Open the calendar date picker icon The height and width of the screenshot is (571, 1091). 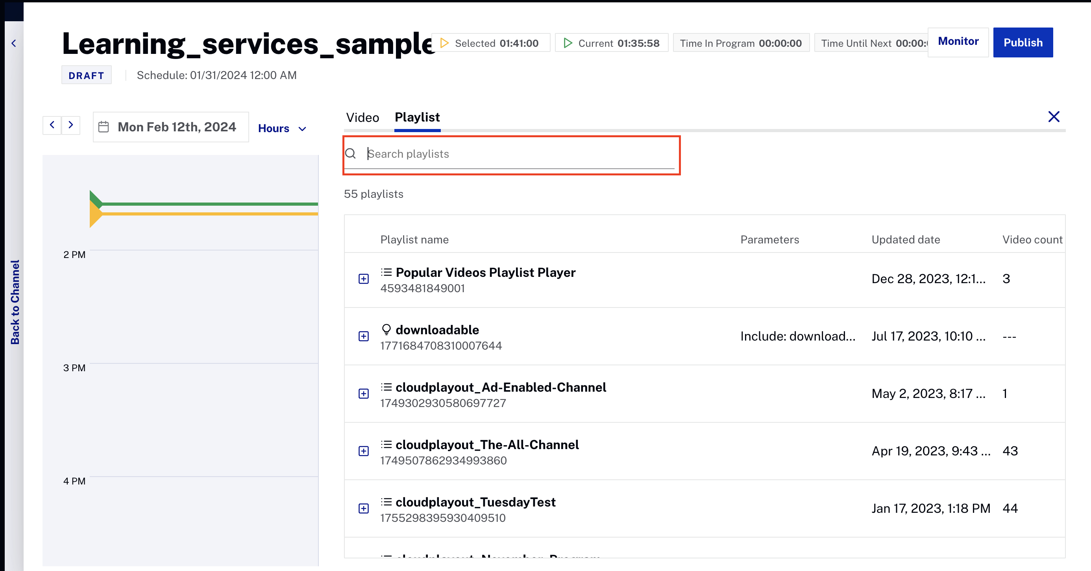[105, 126]
